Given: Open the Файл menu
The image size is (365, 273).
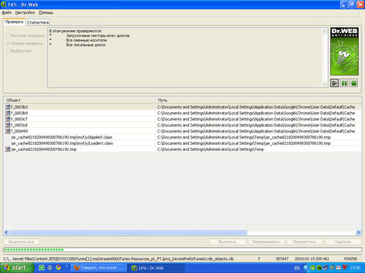Looking at the screenshot, I should 7,12.
